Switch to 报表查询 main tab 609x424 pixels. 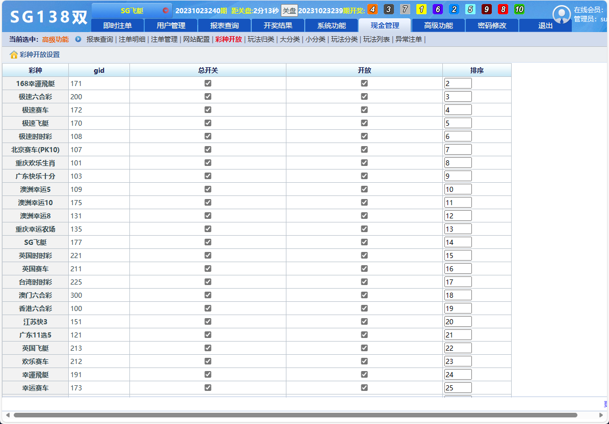(x=225, y=25)
